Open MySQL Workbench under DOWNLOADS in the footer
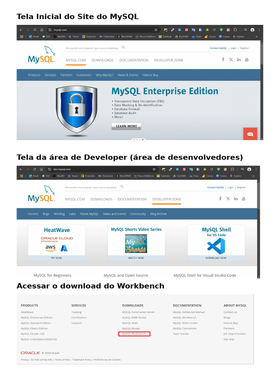The height and width of the screenshot is (373, 280). [x=134, y=334]
